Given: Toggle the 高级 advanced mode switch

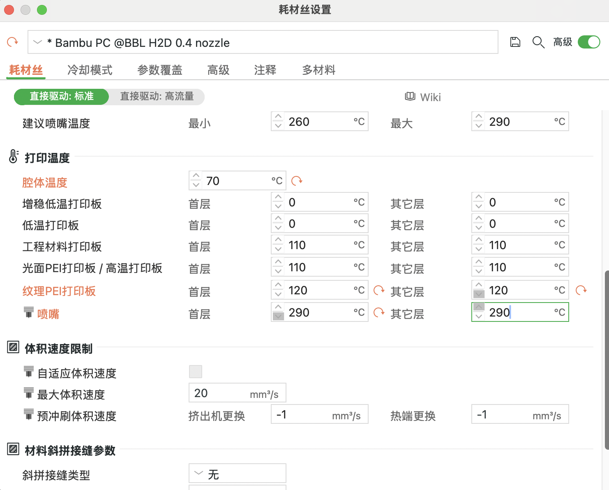Looking at the screenshot, I should pyautogui.click(x=589, y=42).
